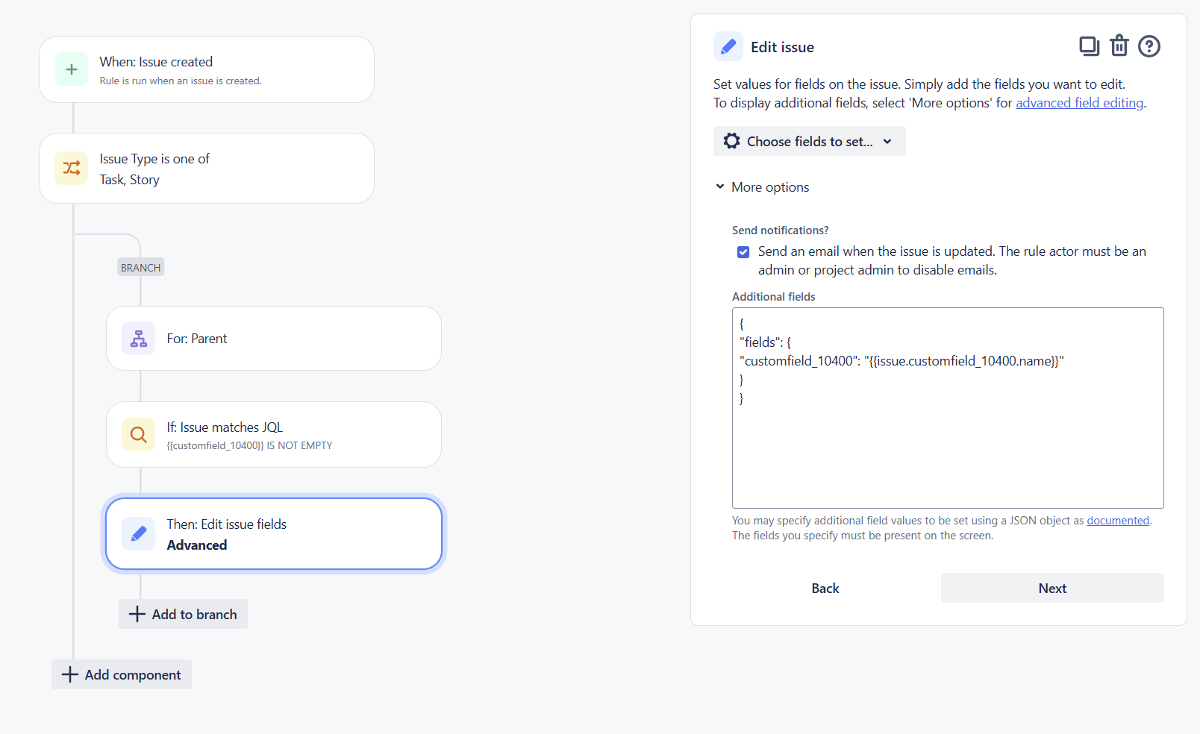Open the advanced field editing link
Screen dimensions: 1200x734
click(x=1079, y=103)
